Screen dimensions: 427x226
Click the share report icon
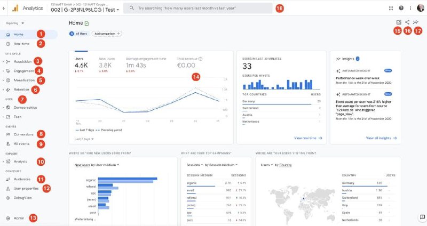click(x=407, y=22)
